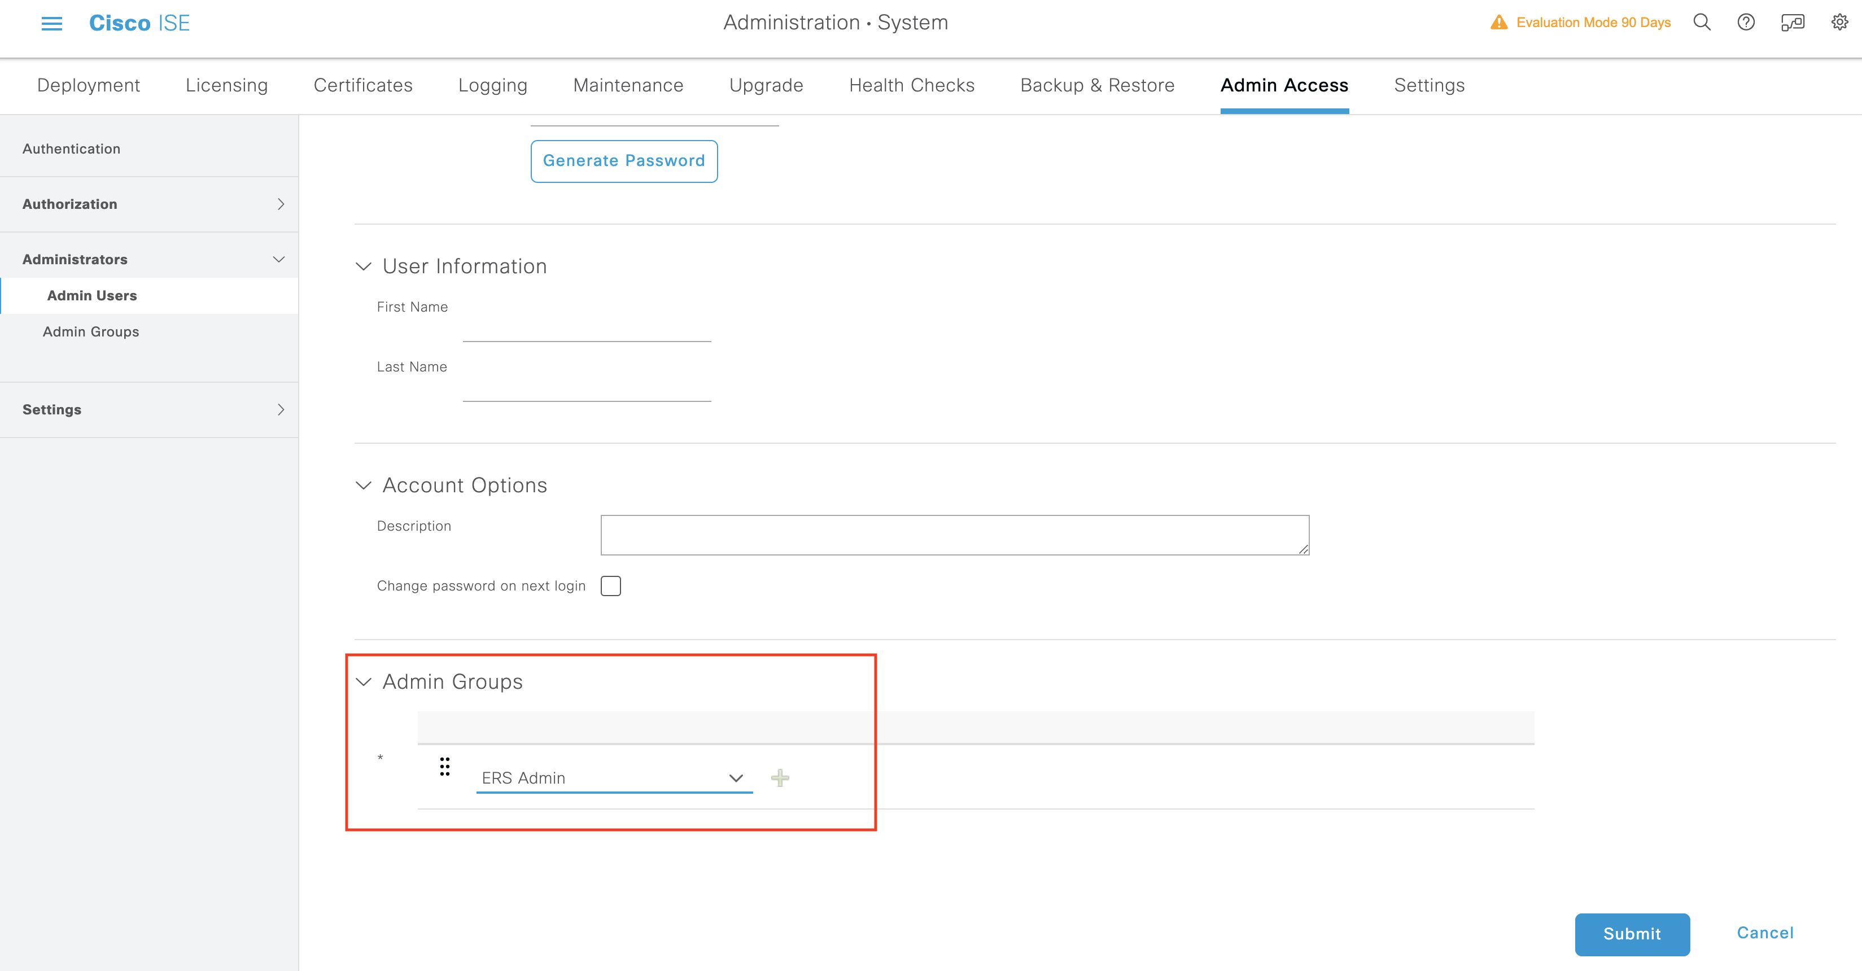This screenshot has height=971, width=1862.
Task: Focus the First Name input field
Action: point(587,327)
